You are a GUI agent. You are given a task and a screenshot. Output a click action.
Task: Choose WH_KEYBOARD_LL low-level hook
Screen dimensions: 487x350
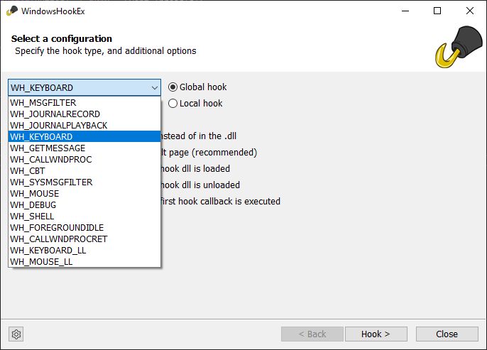click(84, 251)
